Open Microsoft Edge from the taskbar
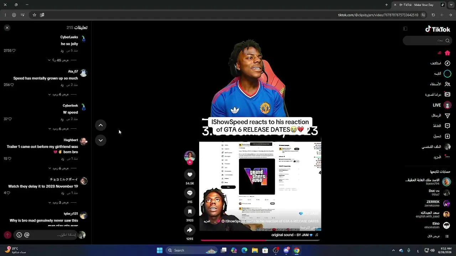The width and height of the screenshot is (456, 256). pyautogui.click(x=244, y=250)
